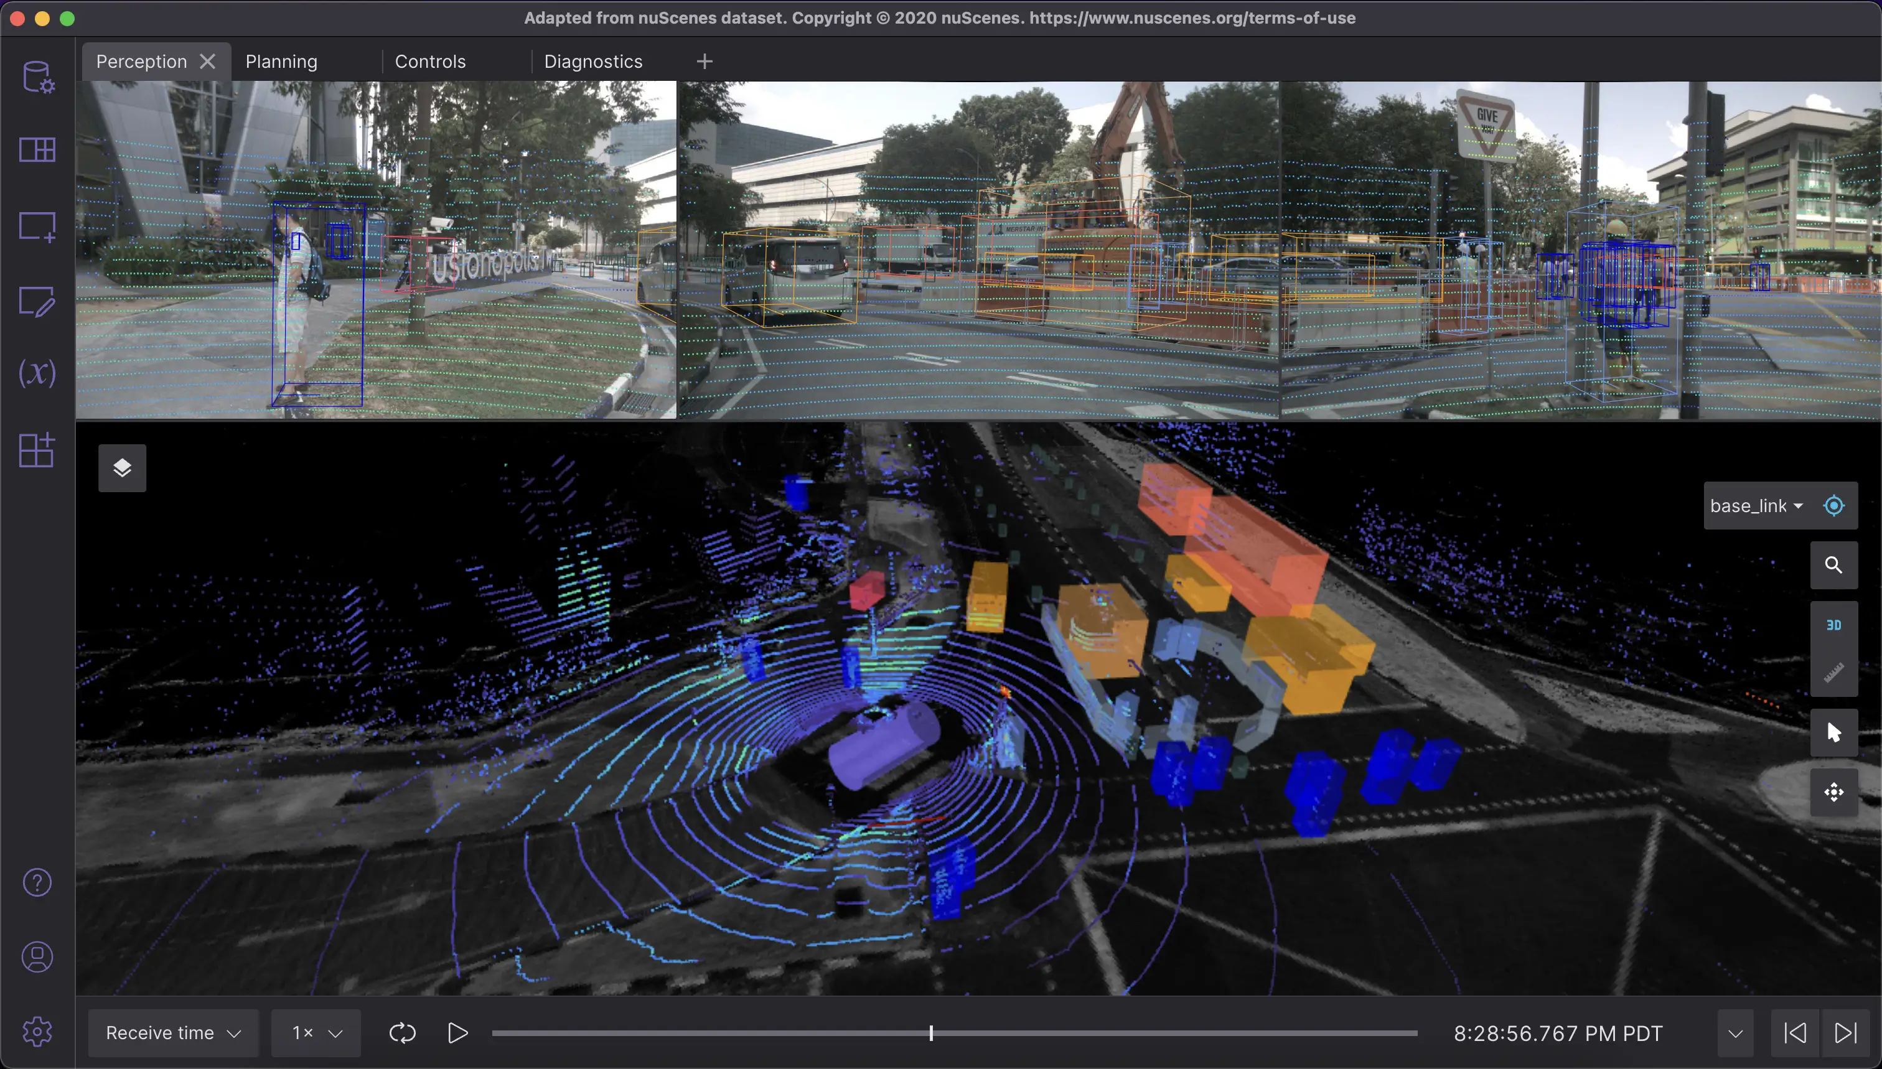Open the variables (x) icon
Viewport: 1882px width, 1069px height.
coord(37,373)
